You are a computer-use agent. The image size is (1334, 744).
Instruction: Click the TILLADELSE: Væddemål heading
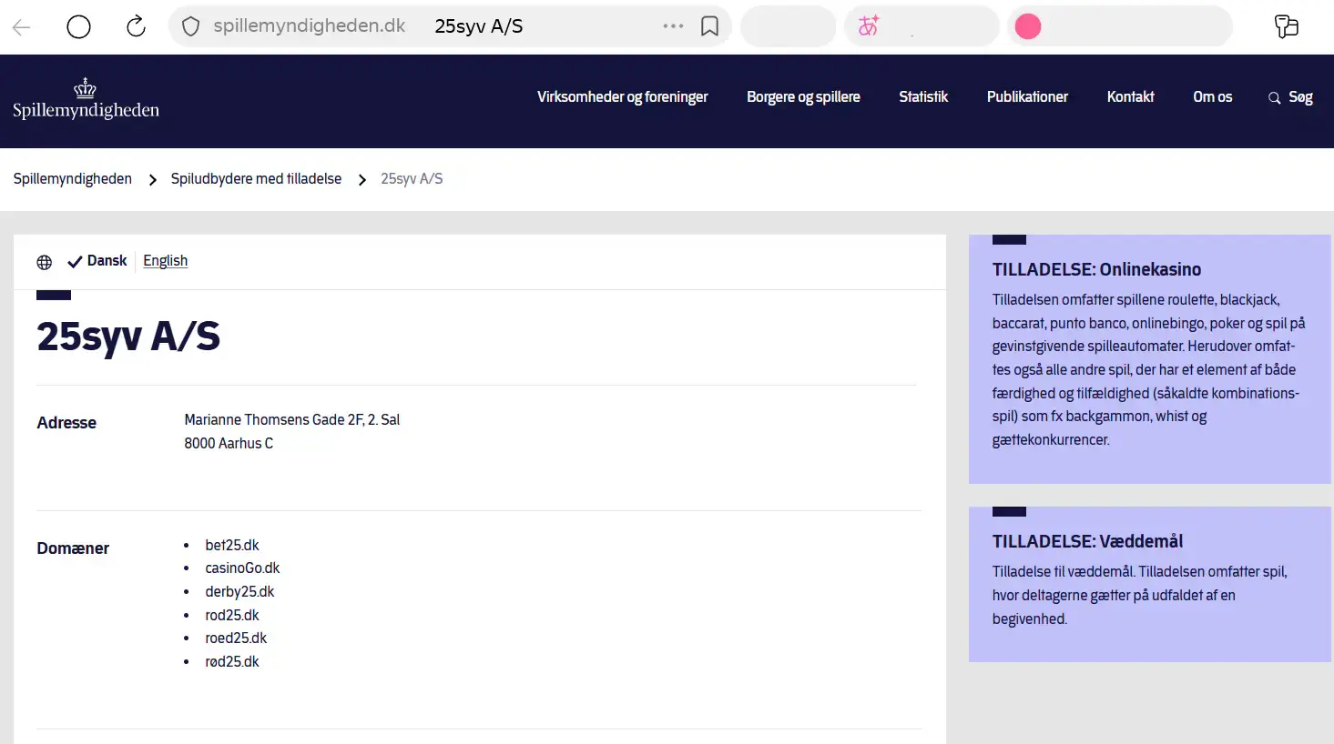point(1087,541)
